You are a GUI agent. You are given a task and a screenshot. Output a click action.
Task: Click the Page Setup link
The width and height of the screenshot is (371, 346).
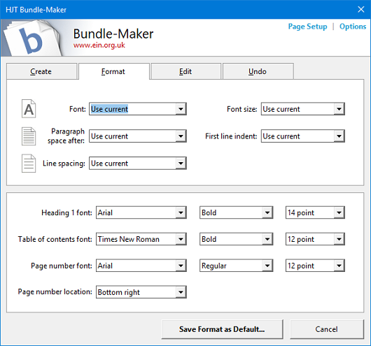(307, 27)
